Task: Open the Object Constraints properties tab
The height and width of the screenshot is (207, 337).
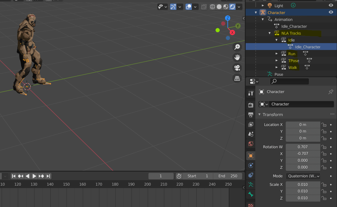Action: (x=251, y=175)
